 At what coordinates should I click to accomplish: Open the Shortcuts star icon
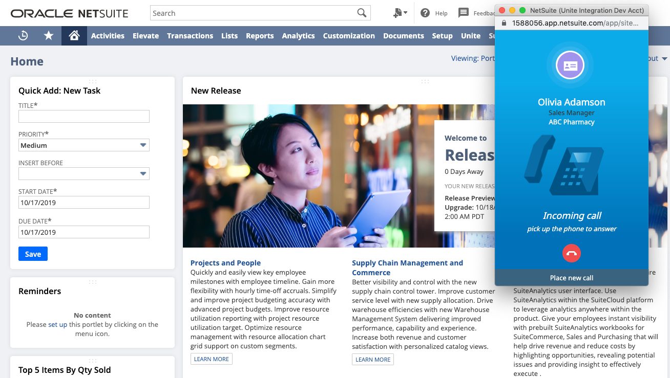pyautogui.click(x=49, y=36)
